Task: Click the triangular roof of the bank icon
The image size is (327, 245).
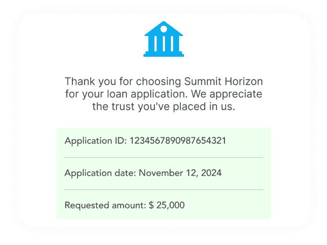Action: 164,28
